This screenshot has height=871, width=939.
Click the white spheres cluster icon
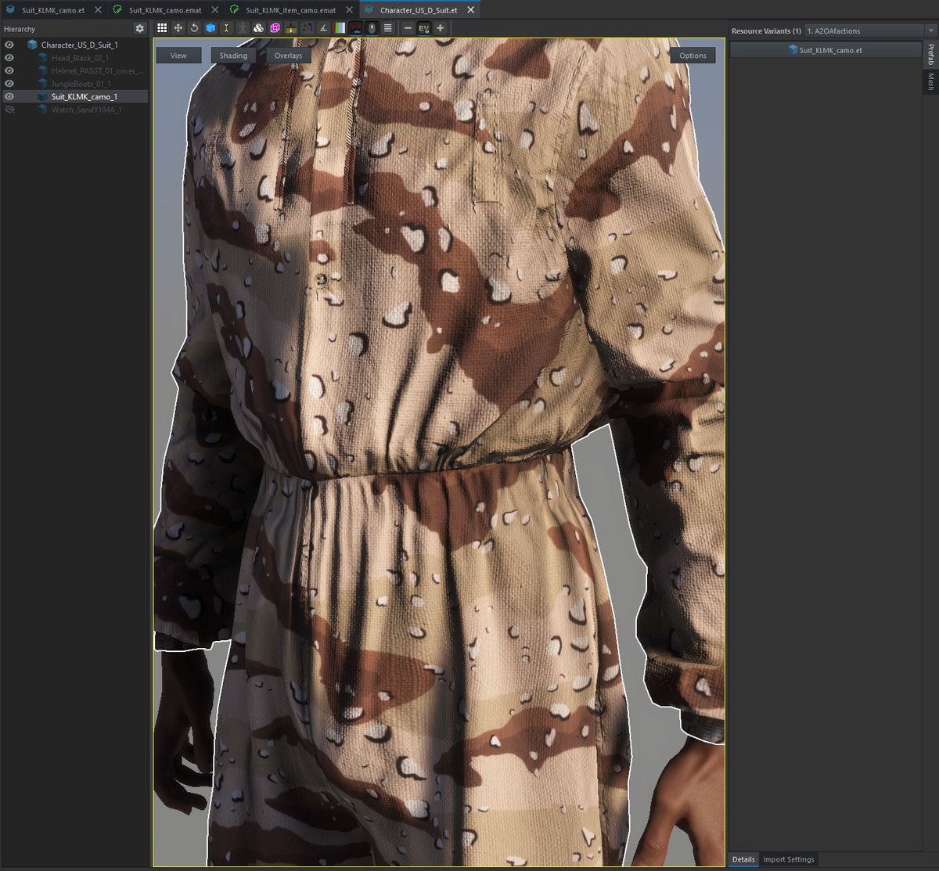(258, 28)
